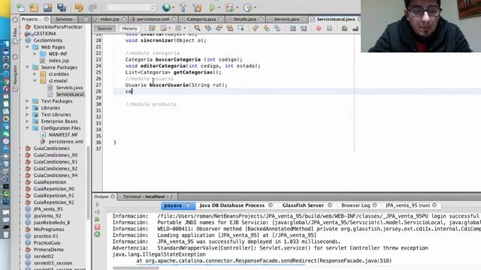Undo the last edit
Viewport: 481px width, 270px height.
pos(79,7)
